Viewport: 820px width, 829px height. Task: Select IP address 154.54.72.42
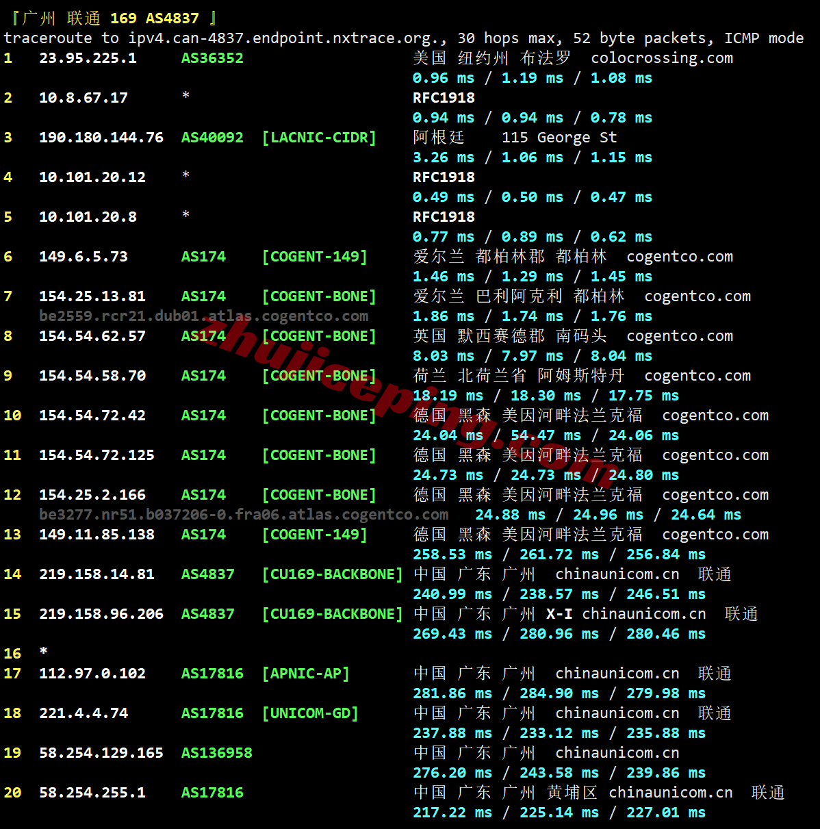point(92,416)
